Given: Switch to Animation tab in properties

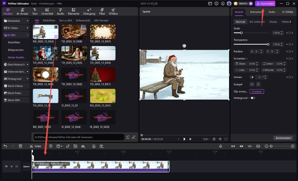Looking at the screenshot, I should coord(256,12).
